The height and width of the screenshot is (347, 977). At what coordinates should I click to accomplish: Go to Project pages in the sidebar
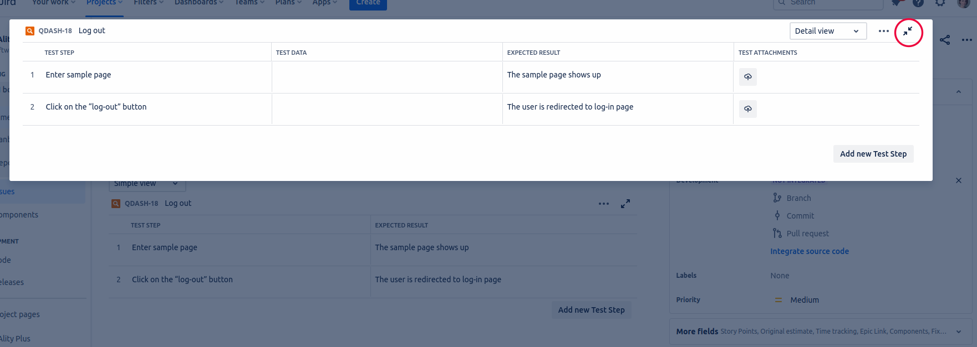click(20, 314)
